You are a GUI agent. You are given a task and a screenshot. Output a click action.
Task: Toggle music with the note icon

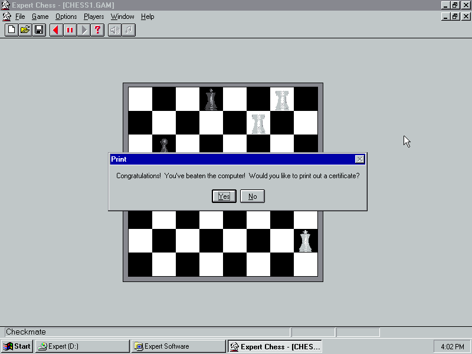click(129, 30)
